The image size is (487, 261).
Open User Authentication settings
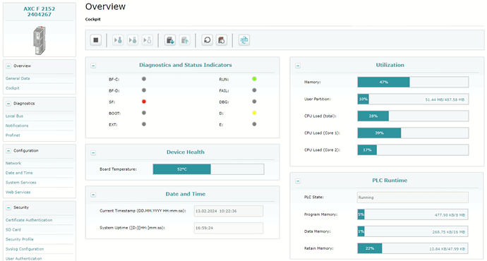click(23, 258)
